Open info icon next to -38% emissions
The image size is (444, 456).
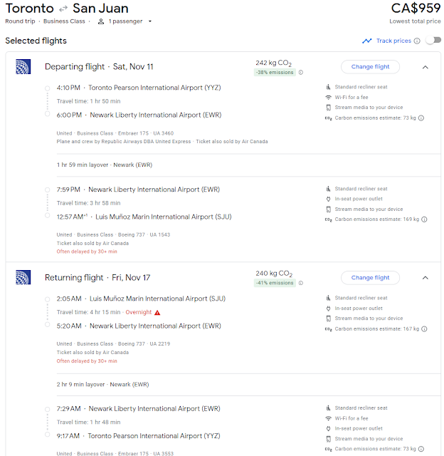301,73
